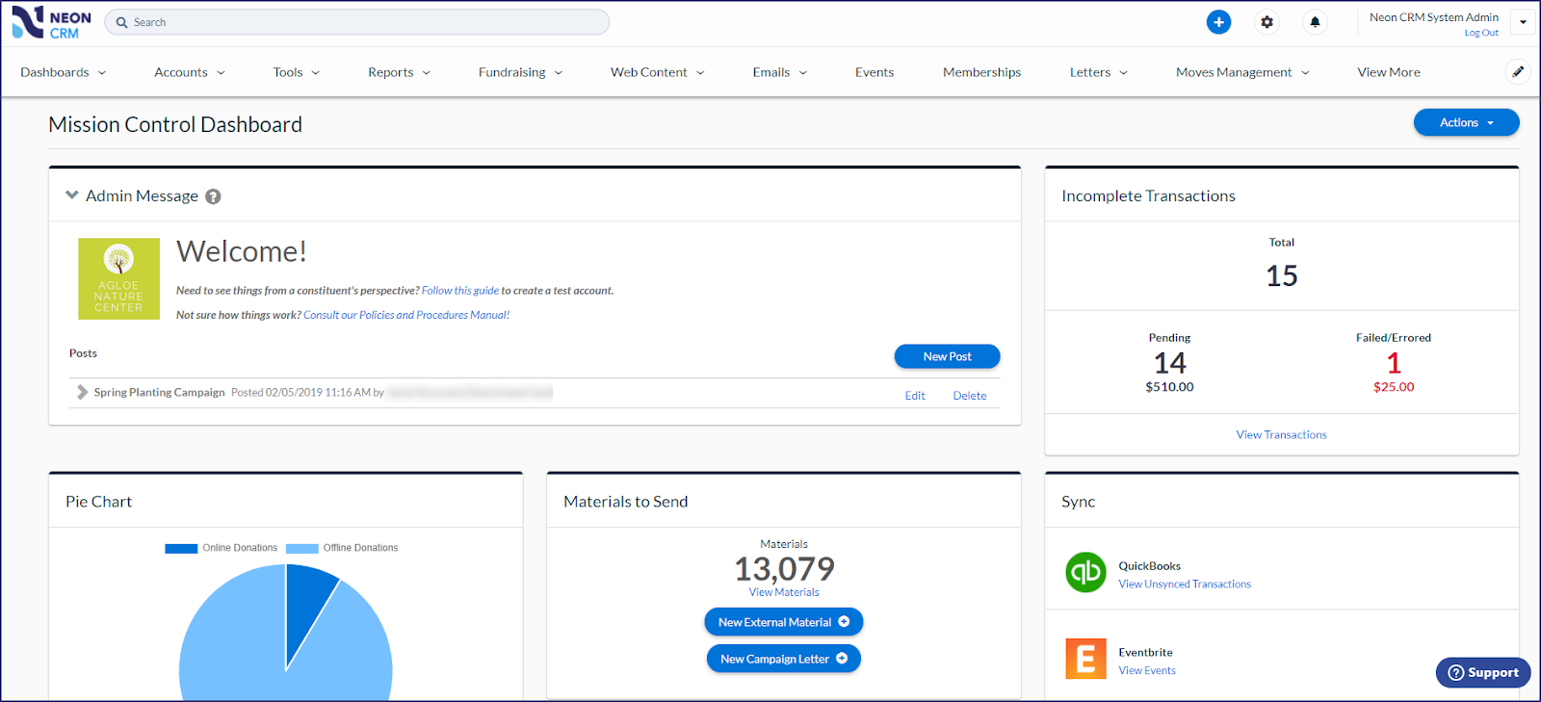Open the Follow this guide link
Image resolution: width=1541 pixels, height=702 pixels.
[460, 291]
